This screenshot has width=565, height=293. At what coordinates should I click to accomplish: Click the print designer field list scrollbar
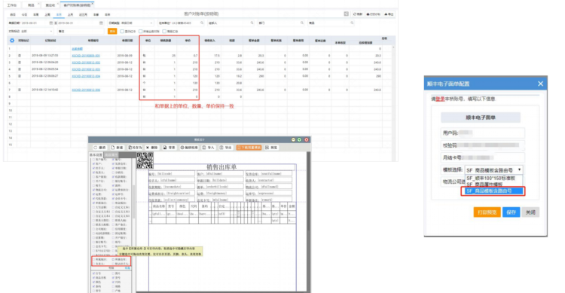pyautogui.click(x=133, y=202)
